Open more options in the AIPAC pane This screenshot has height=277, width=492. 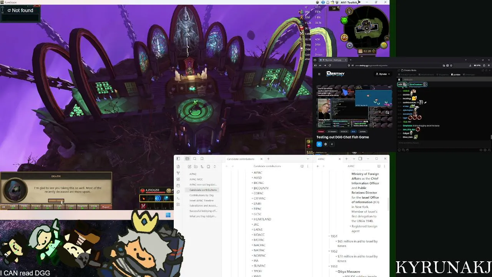click(385, 166)
